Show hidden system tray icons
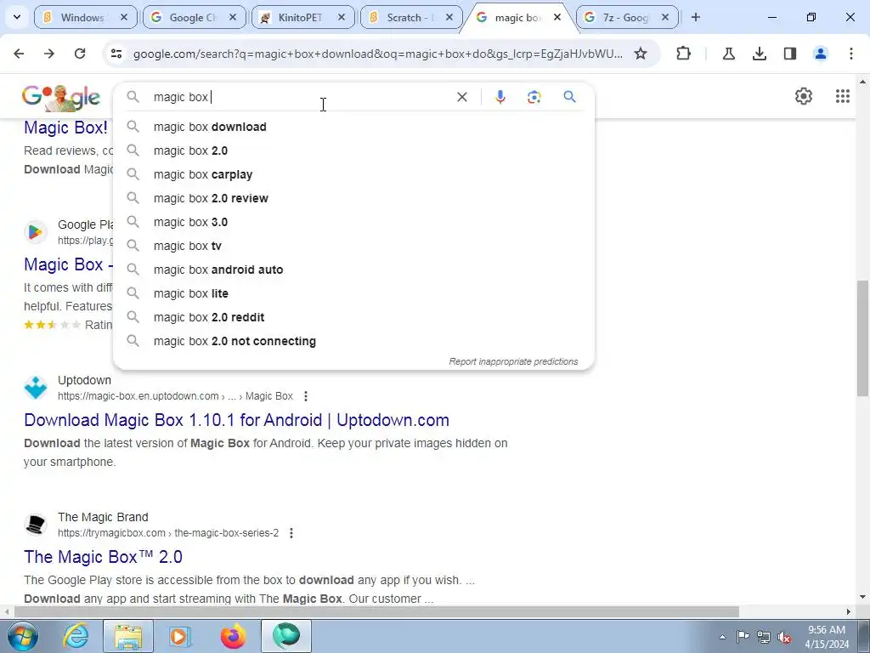The width and height of the screenshot is (870, 653). point(722,637)
